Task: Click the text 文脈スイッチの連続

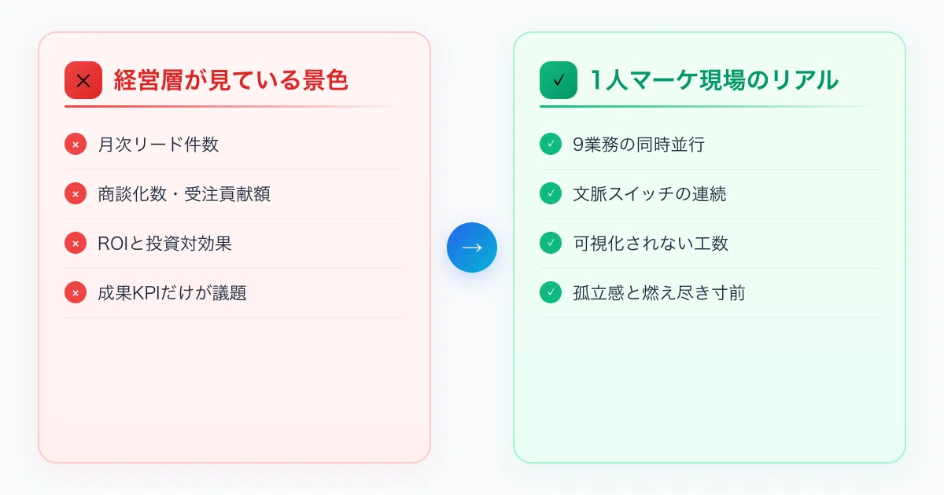Action: coord(650,194)
